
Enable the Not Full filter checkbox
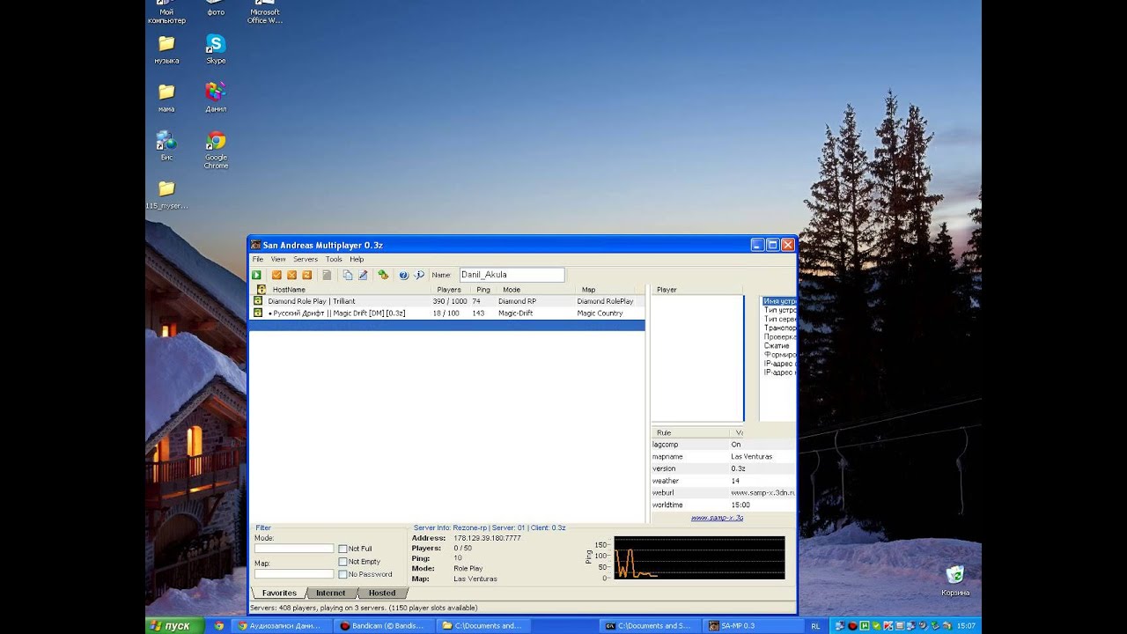[x=343, y=549]
